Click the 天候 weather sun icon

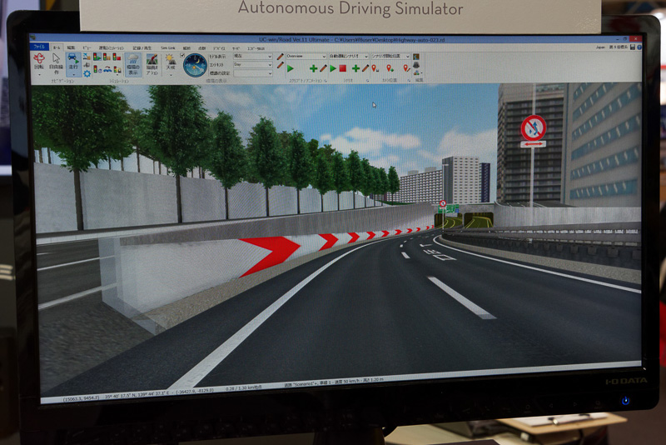[171, 62]
